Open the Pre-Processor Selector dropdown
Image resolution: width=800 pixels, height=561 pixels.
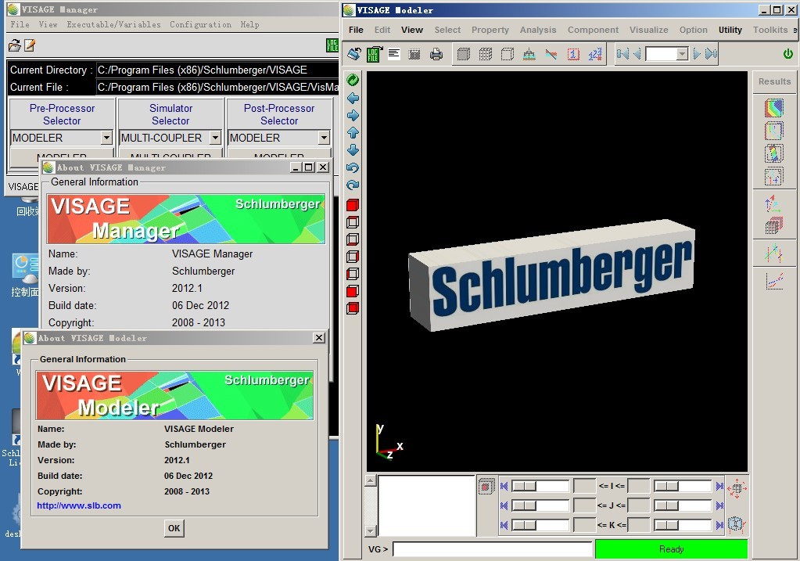106,137
